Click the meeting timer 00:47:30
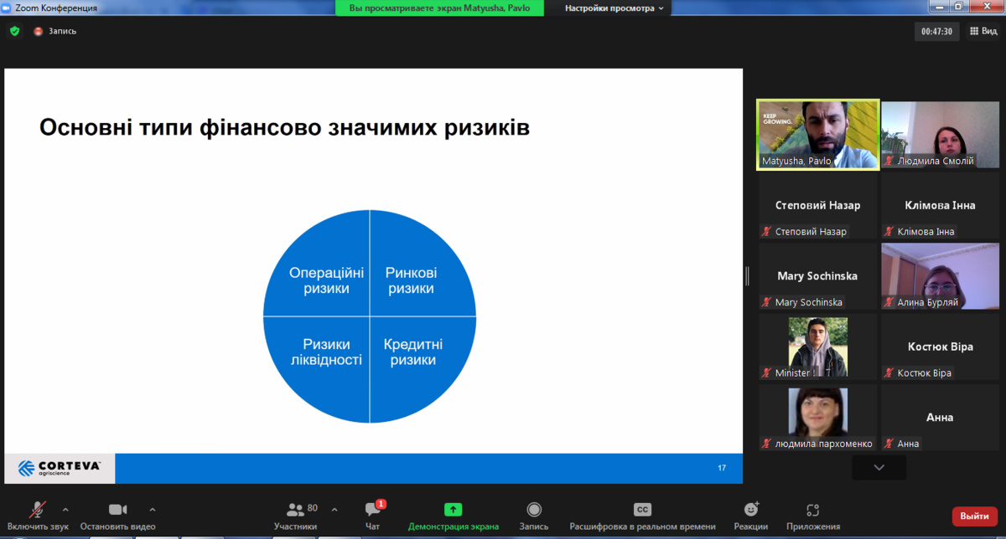1006x539 pixels. pyautogui.click(x=936, y=31)
